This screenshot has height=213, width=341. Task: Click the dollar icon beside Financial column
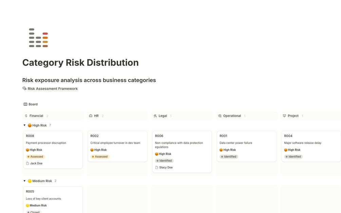click(26, 116)
